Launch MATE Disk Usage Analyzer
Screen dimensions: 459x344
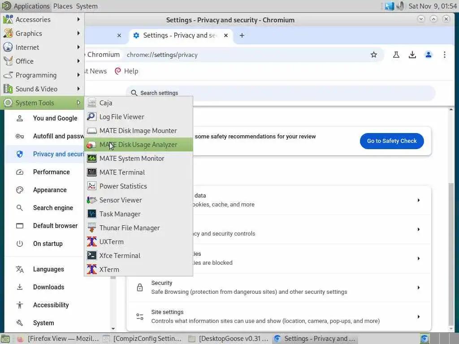point(139,145)
